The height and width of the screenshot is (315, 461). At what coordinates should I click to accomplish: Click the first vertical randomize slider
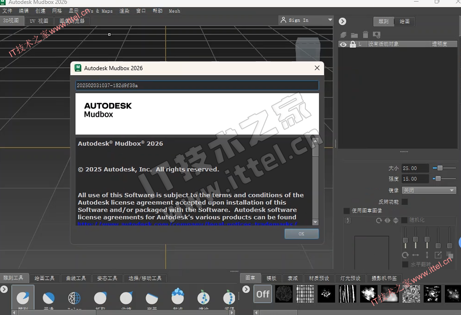click(x=405, y=240)
